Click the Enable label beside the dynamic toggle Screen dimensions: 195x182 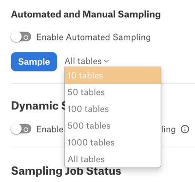tap(50, 129)
